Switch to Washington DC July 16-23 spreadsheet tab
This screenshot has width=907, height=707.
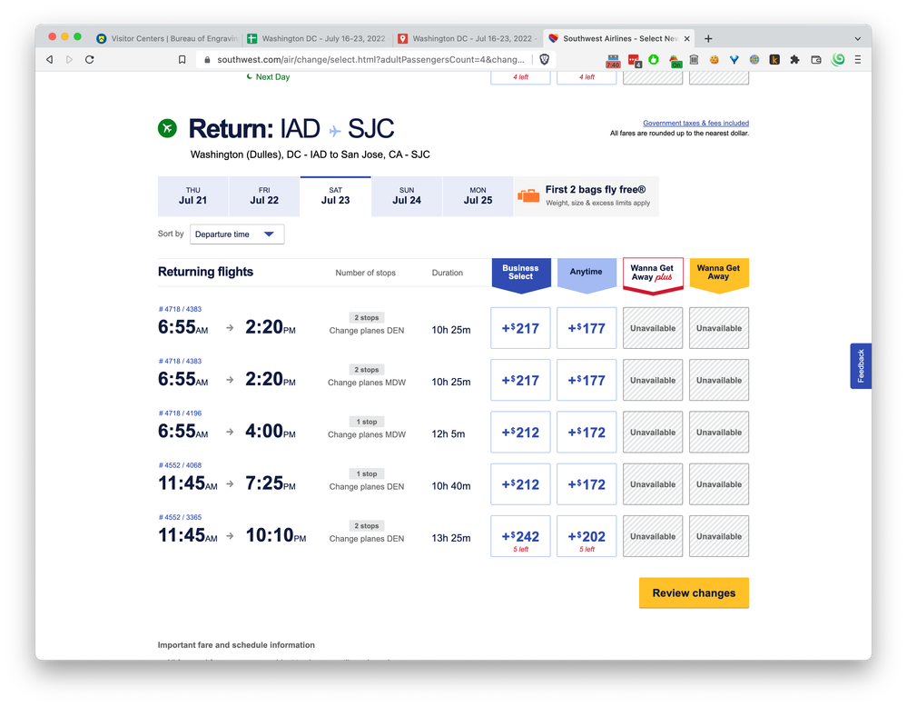pos(317,39)
